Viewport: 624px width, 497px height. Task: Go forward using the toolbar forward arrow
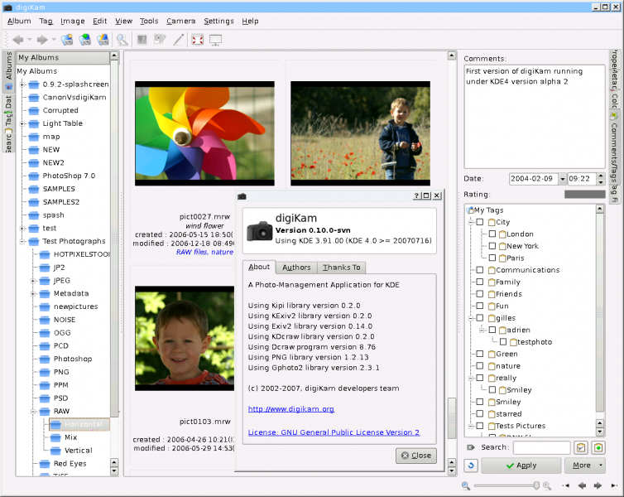pos(42,40)
